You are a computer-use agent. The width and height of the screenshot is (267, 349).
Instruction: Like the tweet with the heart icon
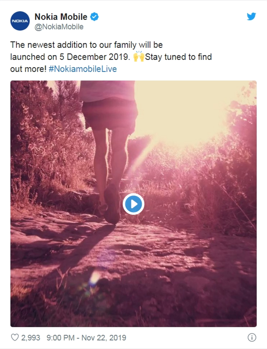(15, 337)
